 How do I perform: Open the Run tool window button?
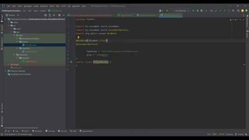(16, 131)
